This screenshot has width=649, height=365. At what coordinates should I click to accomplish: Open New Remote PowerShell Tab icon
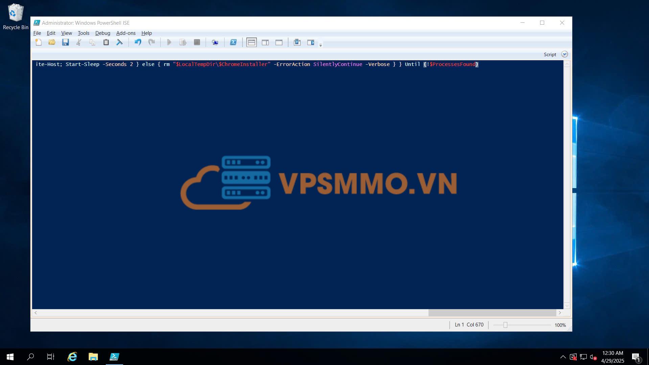(215, 42)
